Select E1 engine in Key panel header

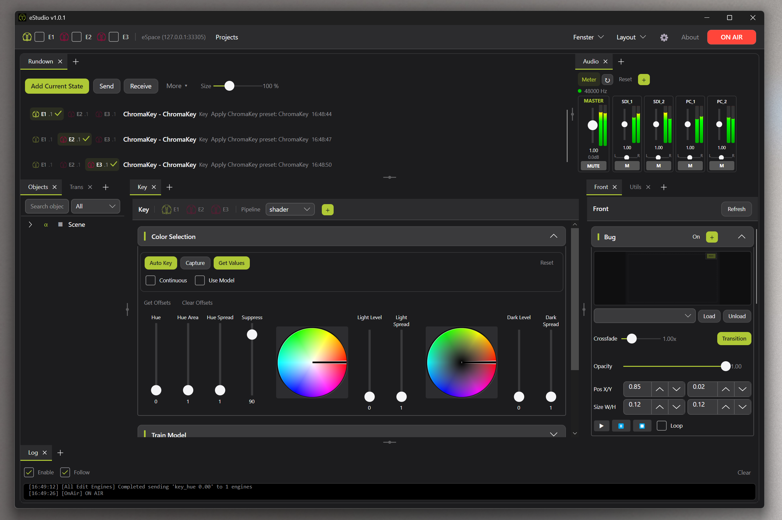[x=170, y=210]
